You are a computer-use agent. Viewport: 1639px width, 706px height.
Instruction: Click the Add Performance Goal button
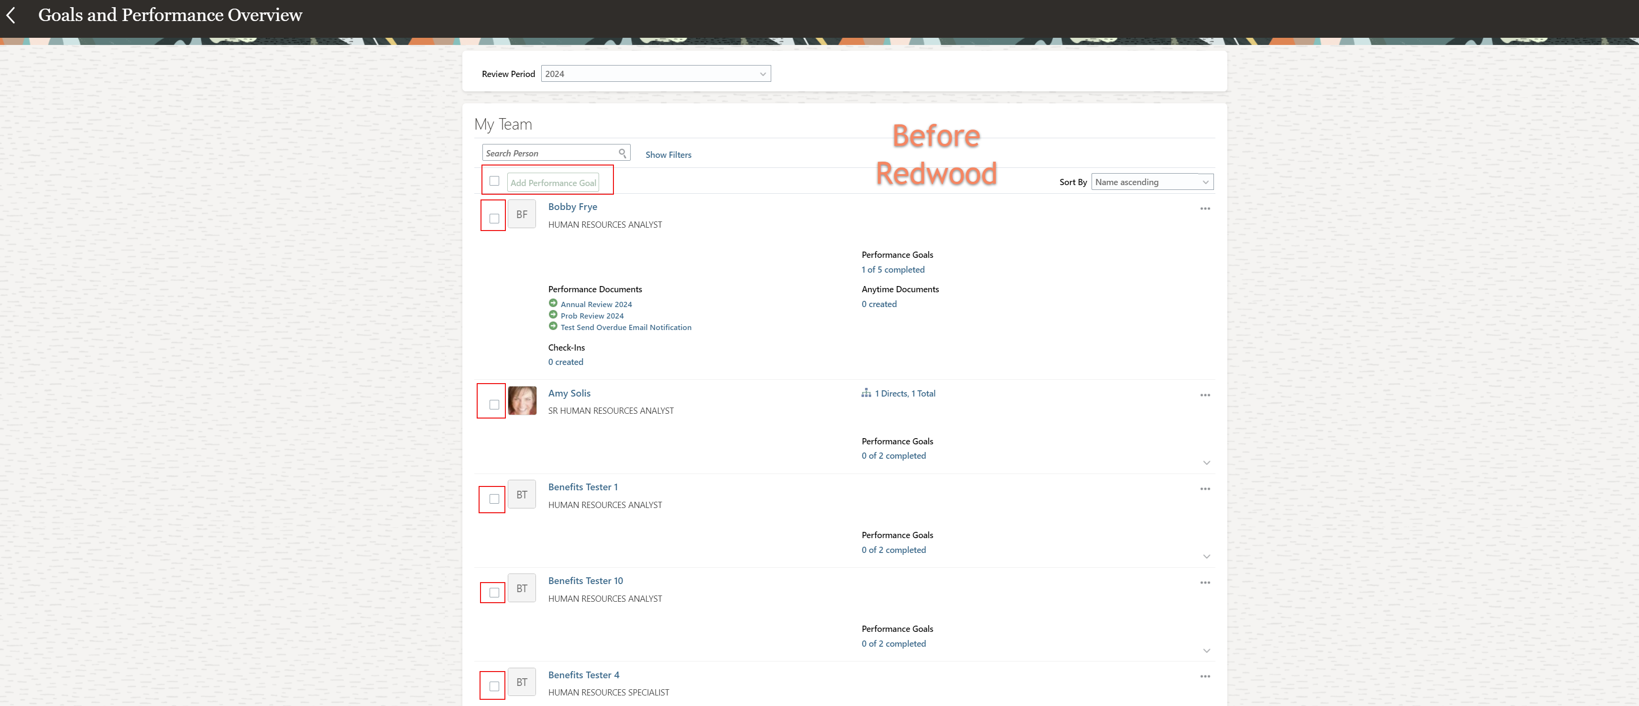pyautogui.click(x=553, y=182)
